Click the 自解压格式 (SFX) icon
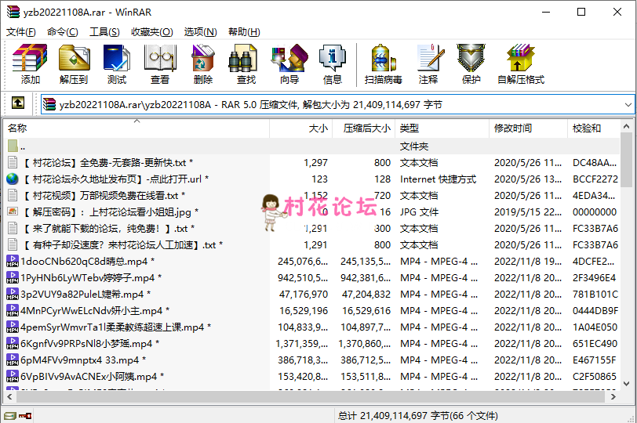The width and height of the screenshot is (637, 423). pos(521,64)
